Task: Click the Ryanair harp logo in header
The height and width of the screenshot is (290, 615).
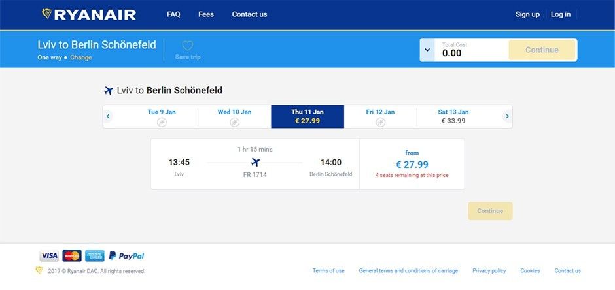Action: tap(47, 14)
